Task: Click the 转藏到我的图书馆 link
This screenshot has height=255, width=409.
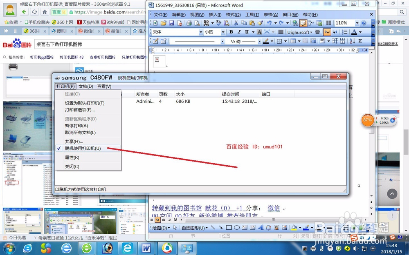Action: coord(177,208)
